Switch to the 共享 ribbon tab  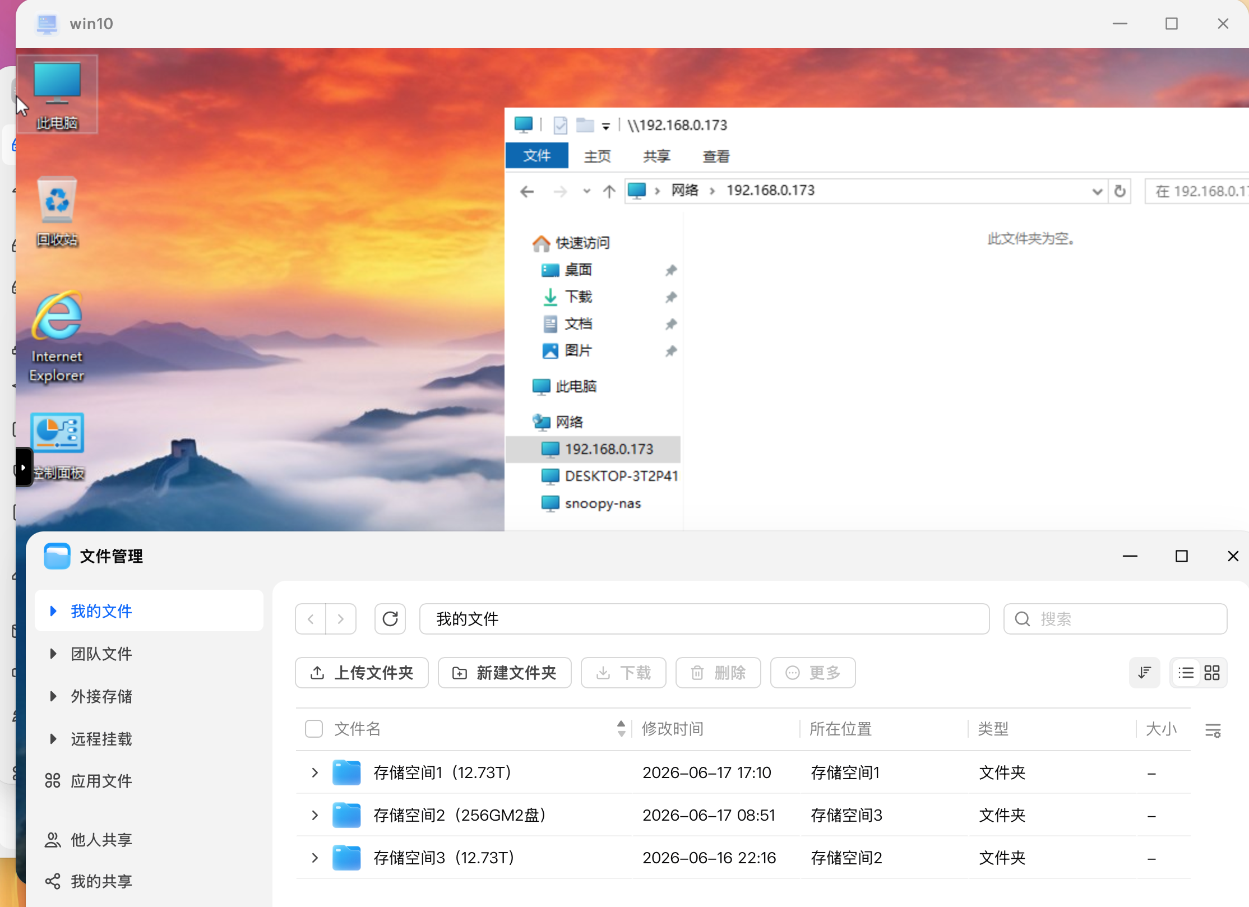[x=657, y=156]
